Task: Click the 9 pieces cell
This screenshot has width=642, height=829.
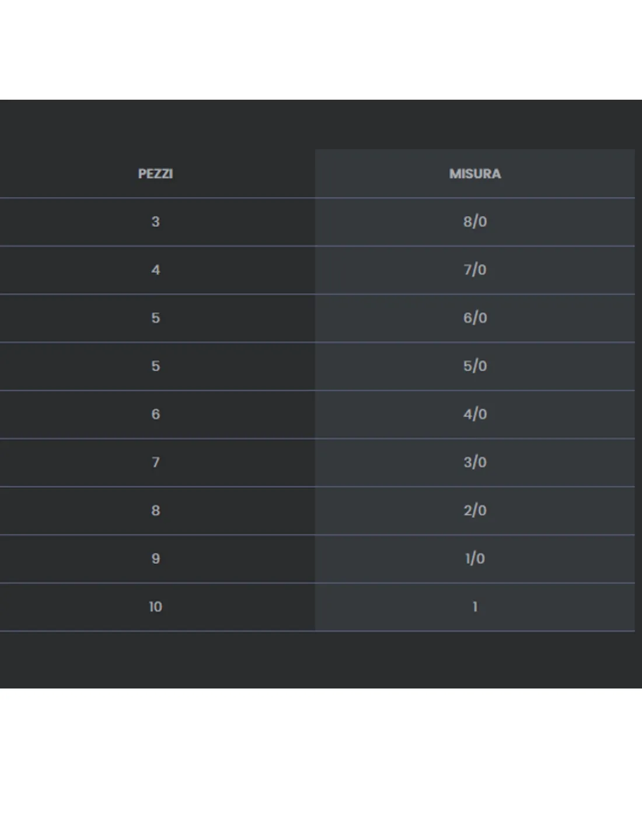Action: click(155, 558)
